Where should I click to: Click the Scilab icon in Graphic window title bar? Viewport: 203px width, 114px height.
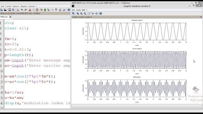point(73,6)
